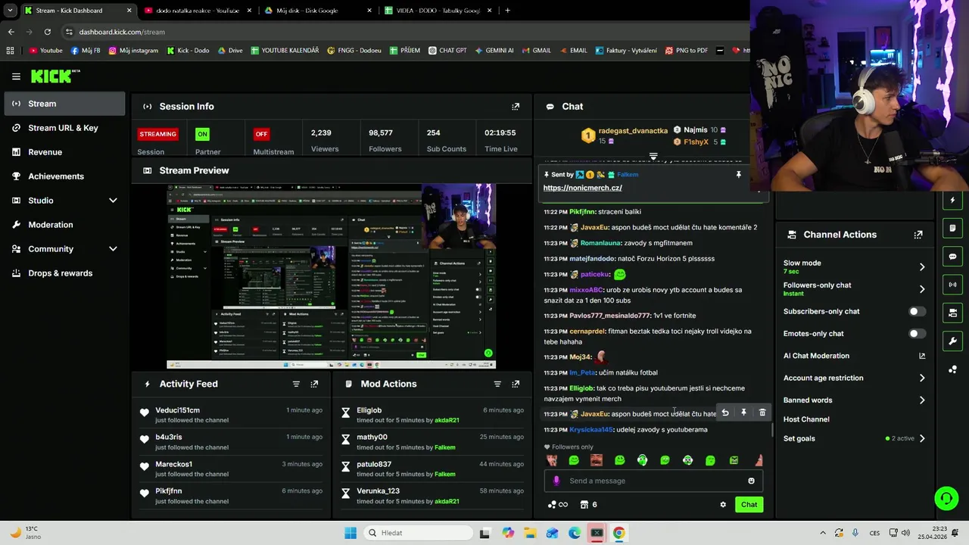Open Mod Actions filter options
969x545 pixels.
coord(497,385)
